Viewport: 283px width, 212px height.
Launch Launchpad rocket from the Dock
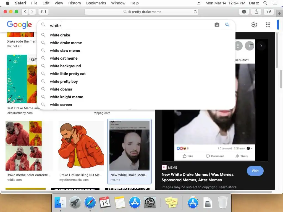point(75,202)
